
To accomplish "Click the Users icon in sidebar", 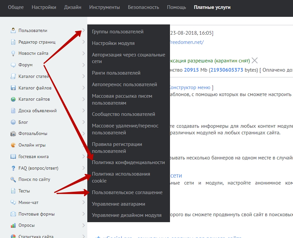I will [13, 31].
